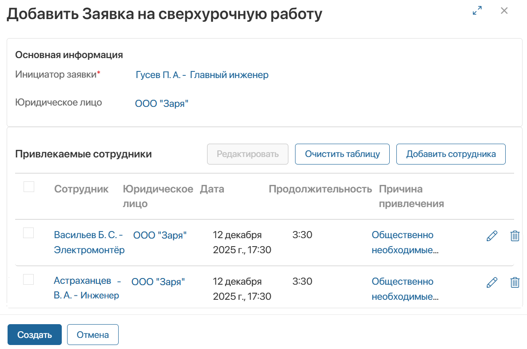The height and width of the screenshot is (349, 527).
Task: Check the Астраханцев В. А. row checkbox
Action: pos(28,279)
